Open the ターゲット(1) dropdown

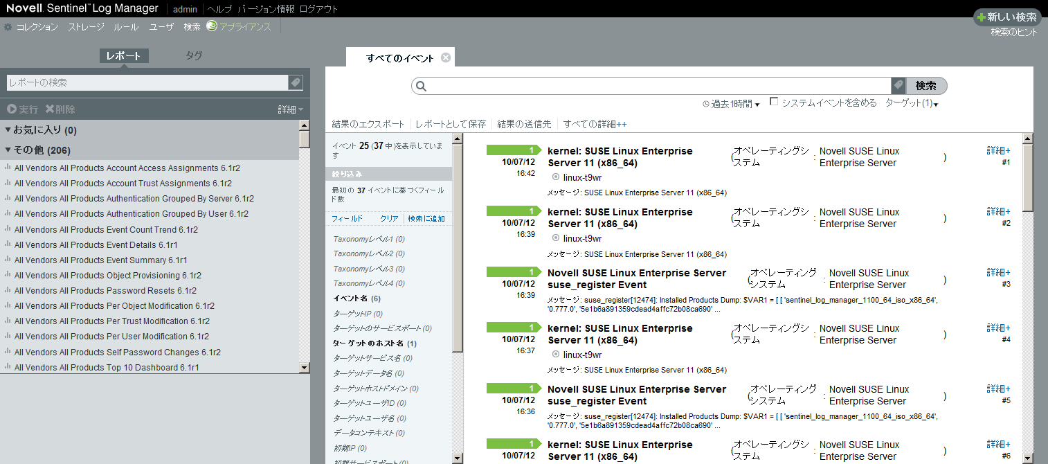pos(912,103)
